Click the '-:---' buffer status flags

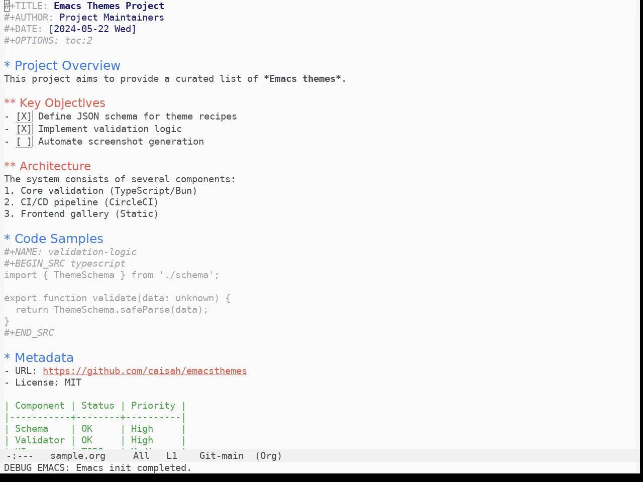(x=20, y=456)
